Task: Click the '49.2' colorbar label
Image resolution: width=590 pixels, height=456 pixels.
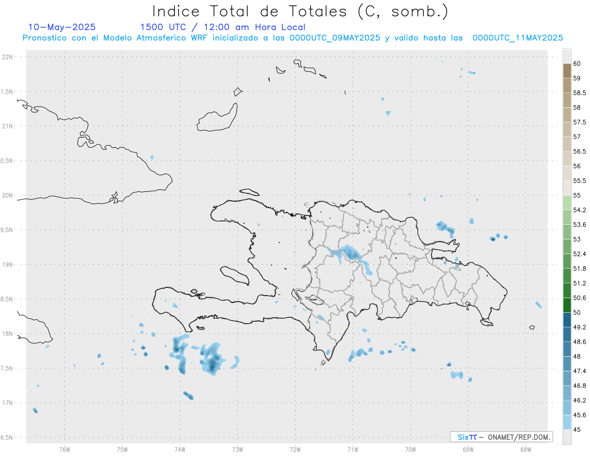Action: click(x=579, y=327)
